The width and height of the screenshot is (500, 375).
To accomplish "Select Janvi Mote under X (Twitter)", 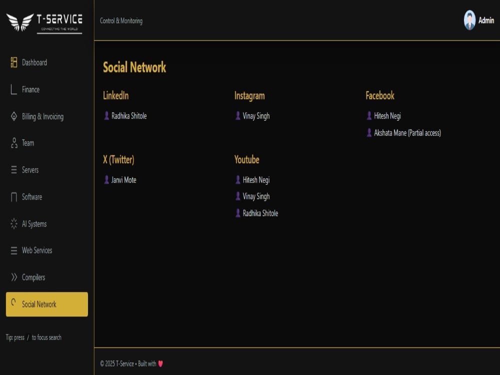I will pyautogui.click(x=123, y=180).
